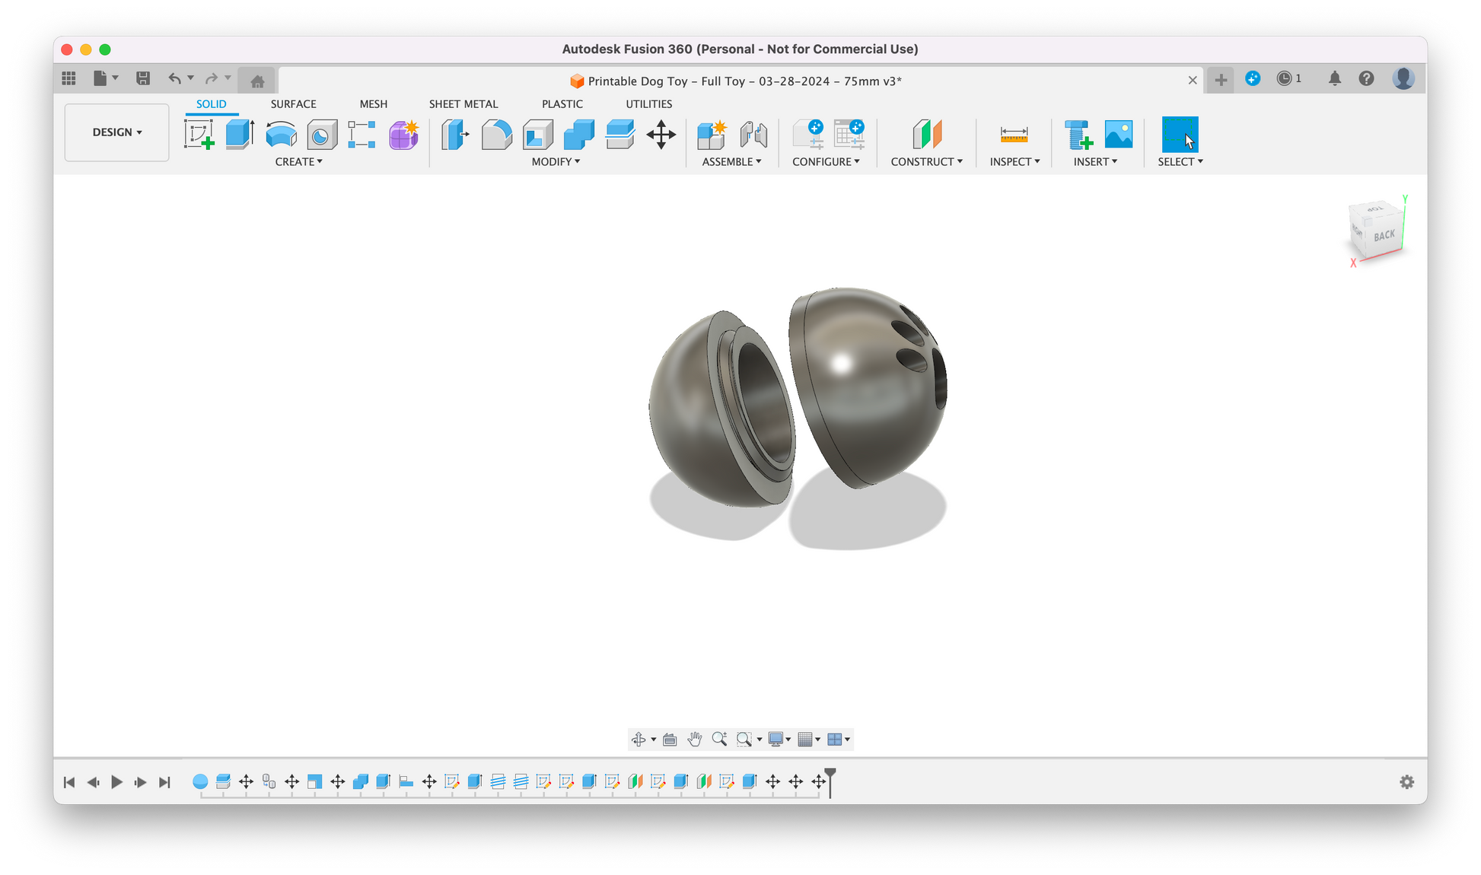Switch to the SURFACE tab
This screenshot has height=875, width=1481.
pyautogui.click(x=293, y=104)
